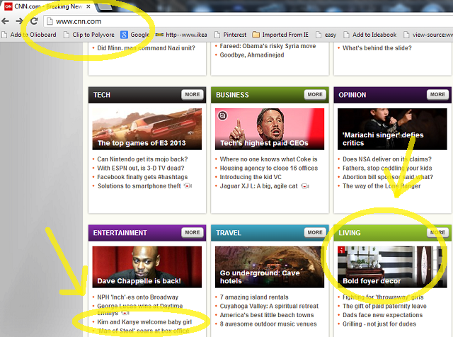Click video icon beside Jaguar XJ L story
This screenshot has height=337, width=453.
coord(305,186)
